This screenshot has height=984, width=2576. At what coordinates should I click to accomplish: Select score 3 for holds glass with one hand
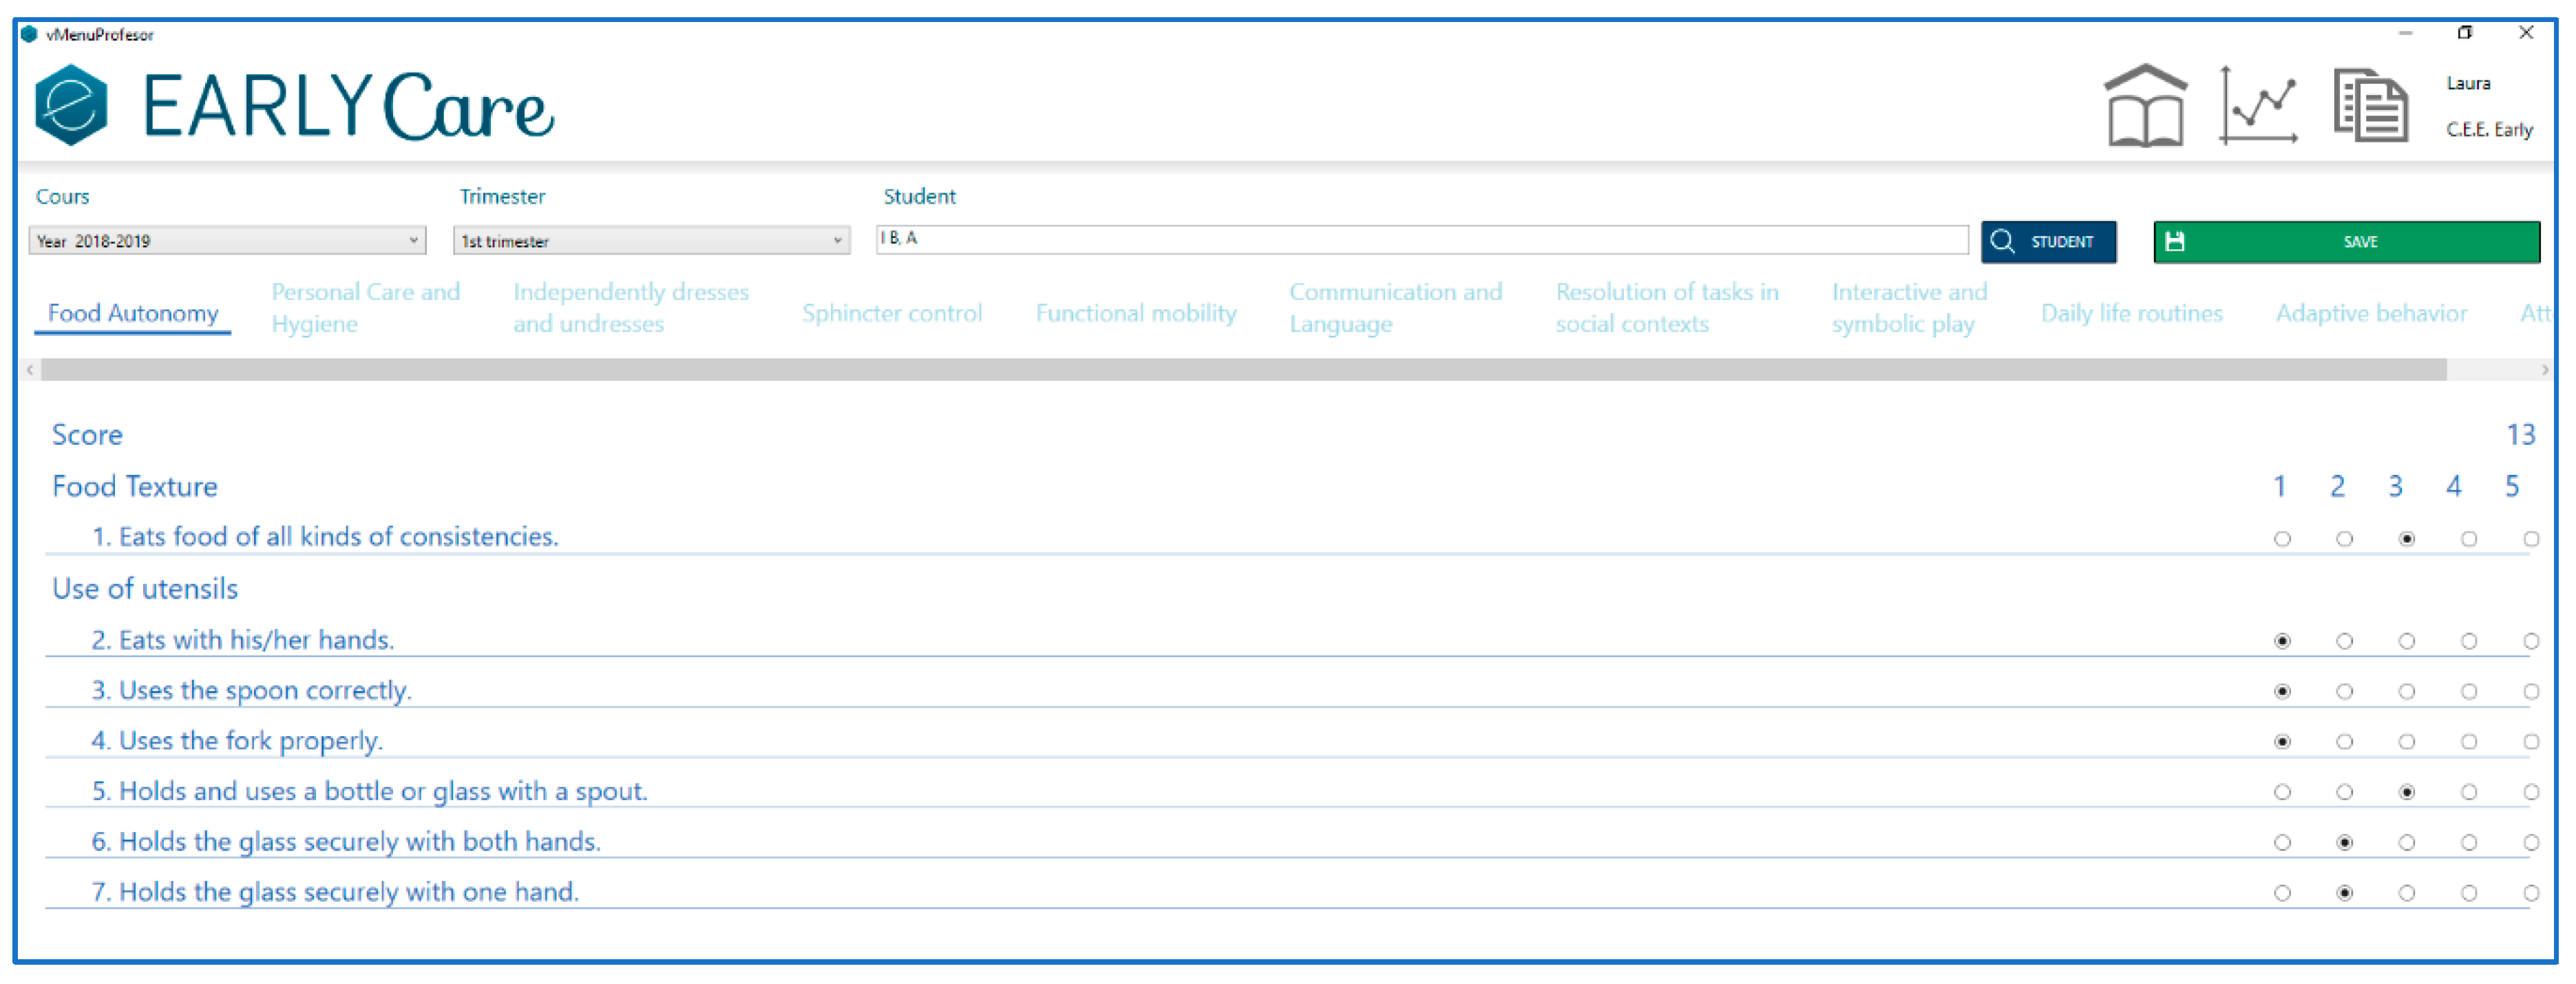click(2407, 894)
